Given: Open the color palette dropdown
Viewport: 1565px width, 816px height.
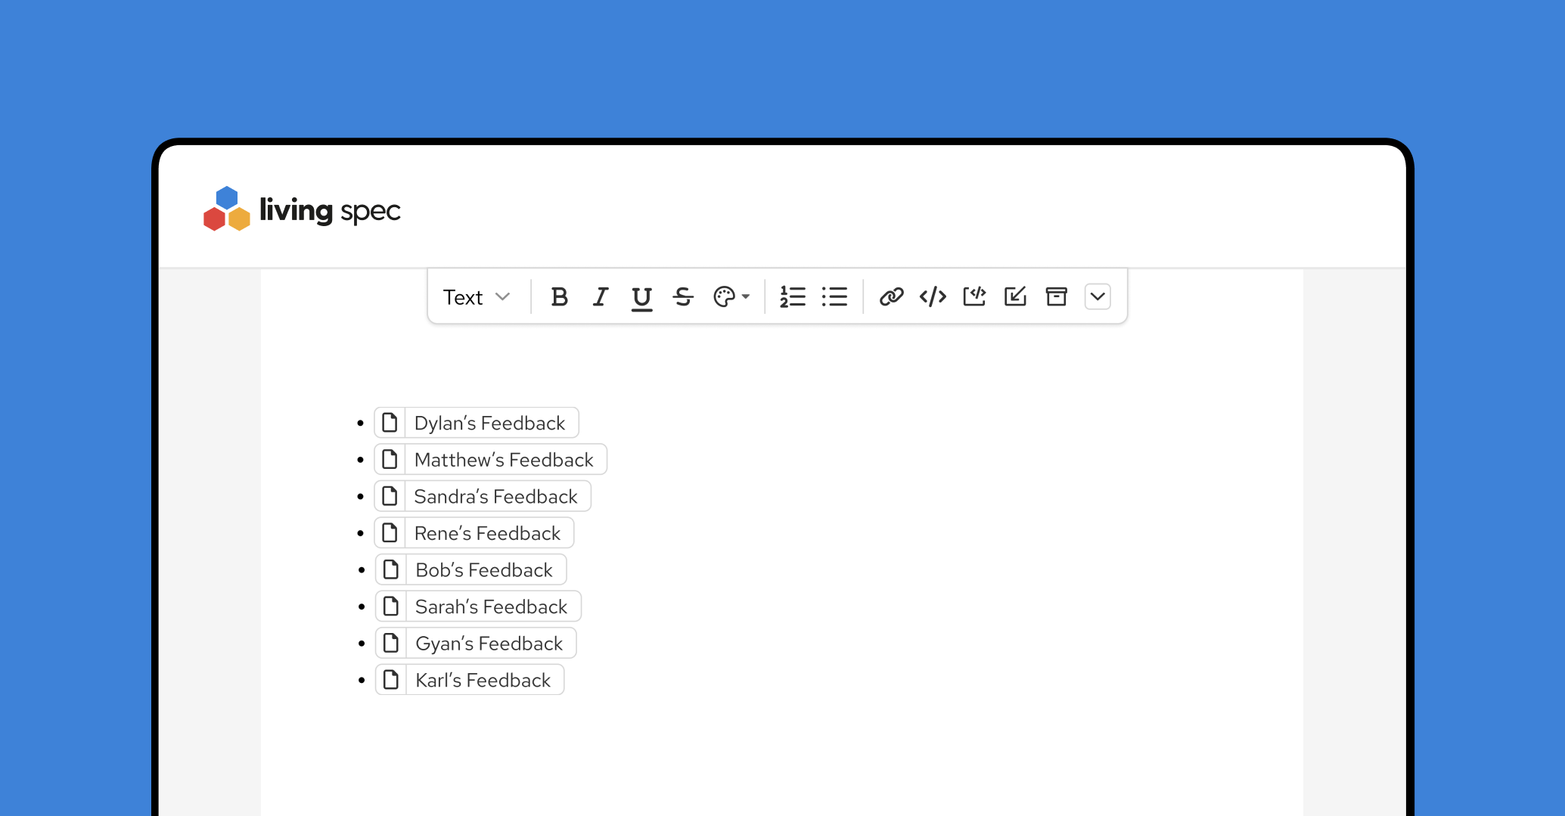Looking at the screenshot, I should pyautogui.click(x=731, y=297).
